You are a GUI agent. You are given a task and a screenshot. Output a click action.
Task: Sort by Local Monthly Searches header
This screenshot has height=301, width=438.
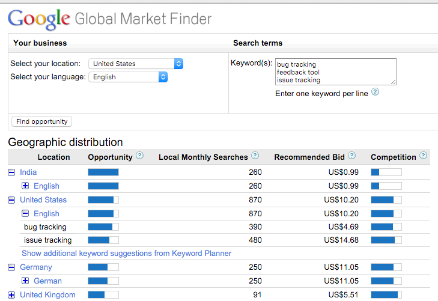click(x=203, y=157)
